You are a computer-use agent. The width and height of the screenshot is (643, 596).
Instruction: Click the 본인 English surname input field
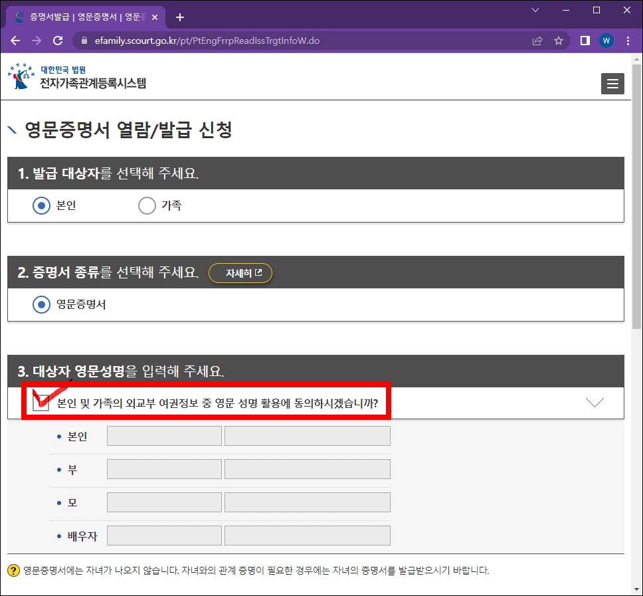click(163, 435)
